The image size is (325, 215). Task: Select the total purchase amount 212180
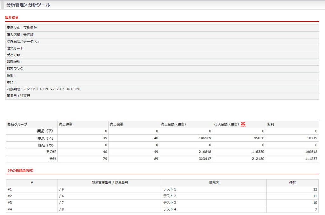pos(258,159)
